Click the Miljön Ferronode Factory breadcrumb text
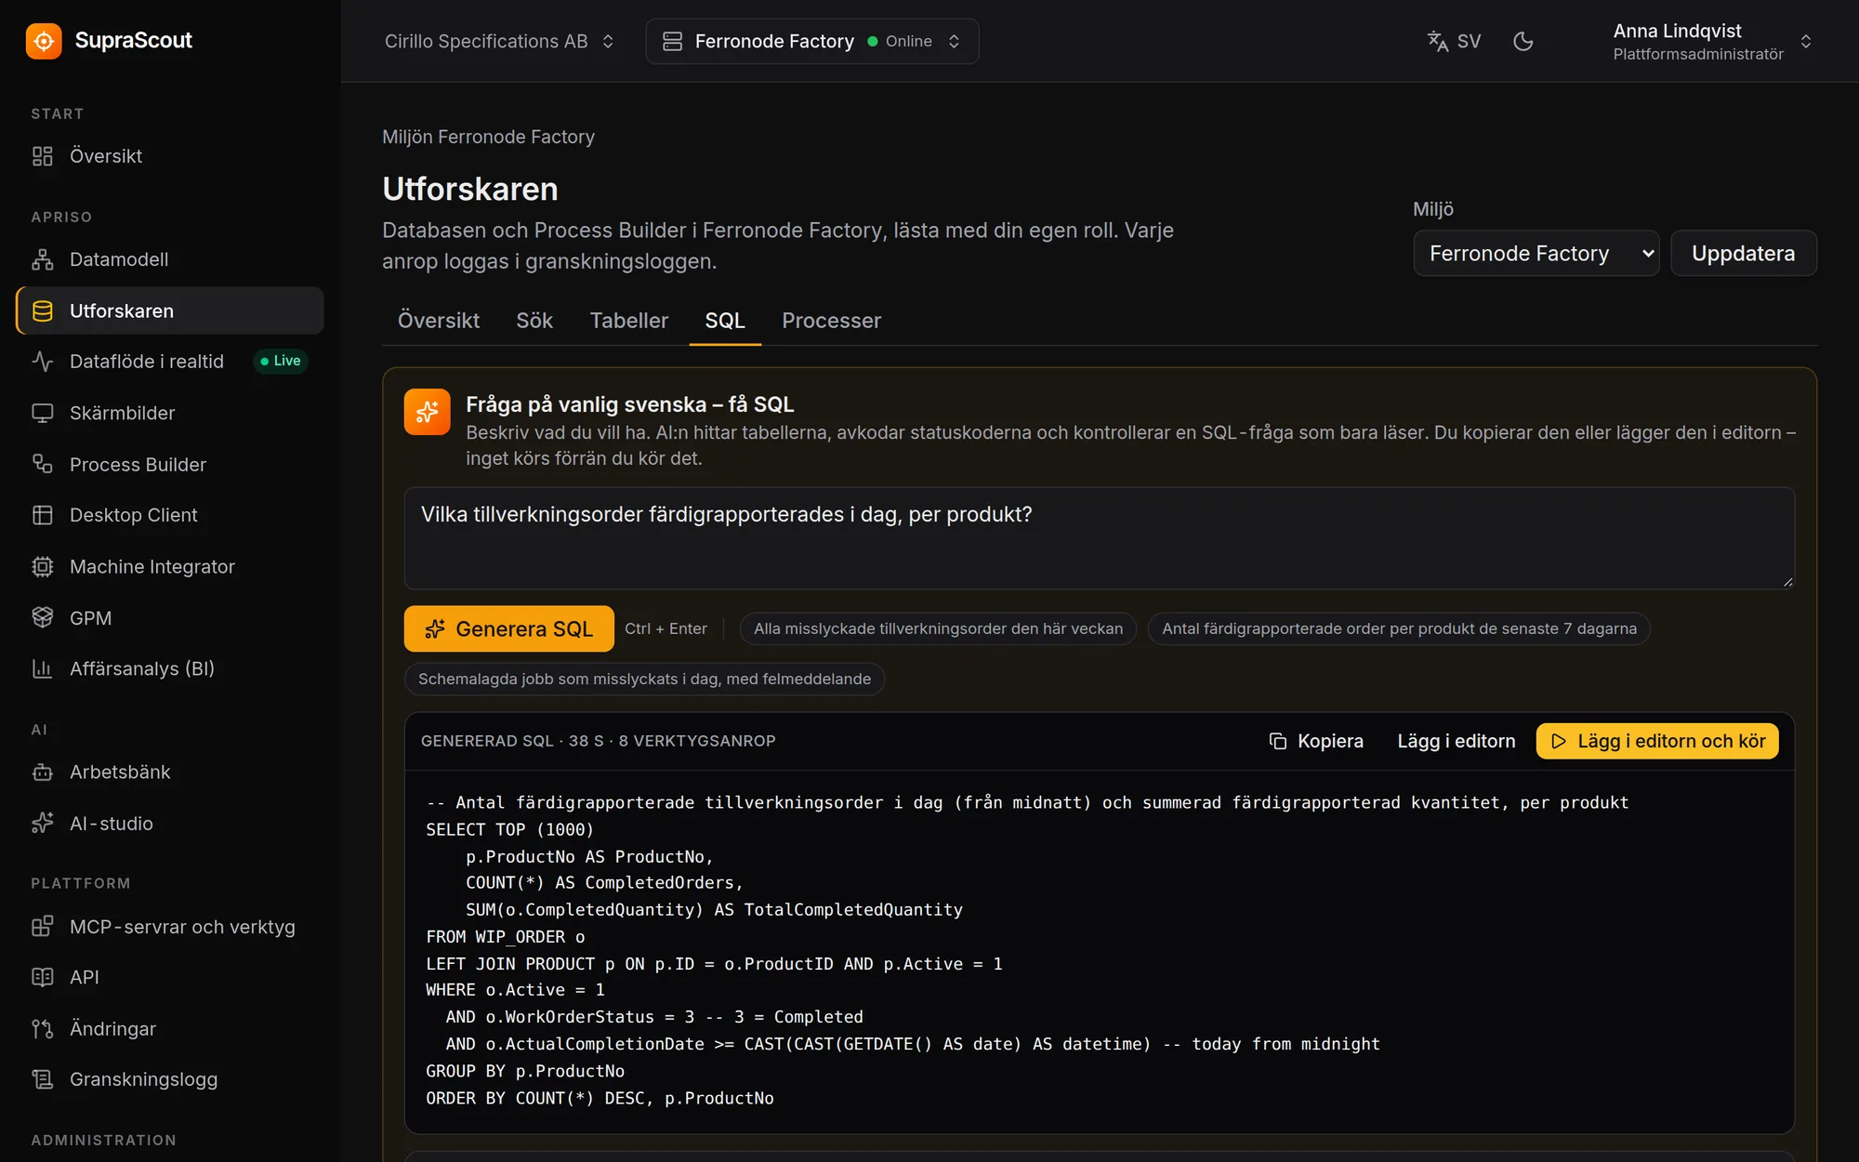The image size is (1859, 1162). [x=488, y=137]
